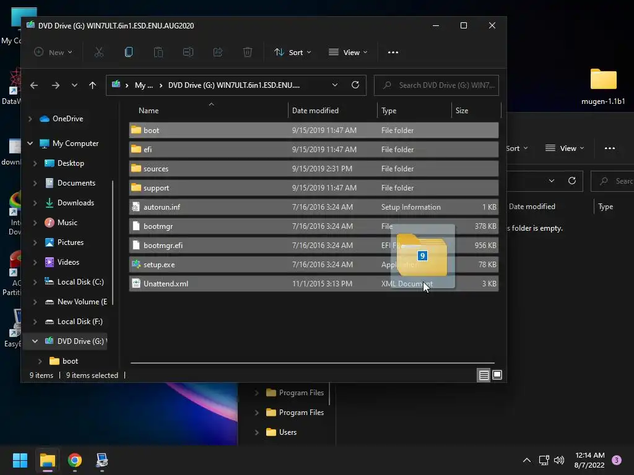Open the New dropdown menu
This screenshot has height=475, width=634.
53,52
